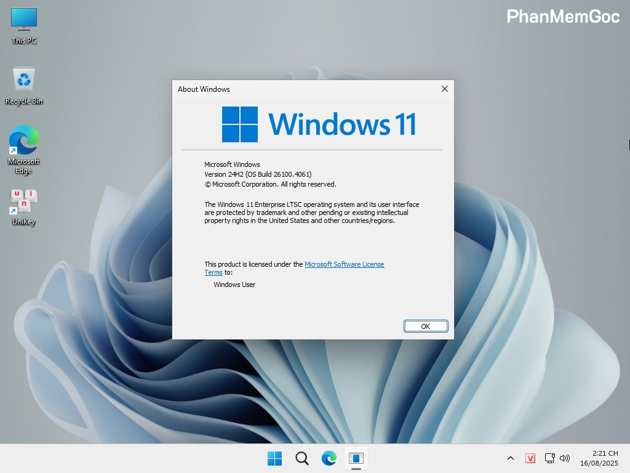Close the About Windows dialog with X
The width and height of the screenshot is (630, 473).
(x=444, y=89)
